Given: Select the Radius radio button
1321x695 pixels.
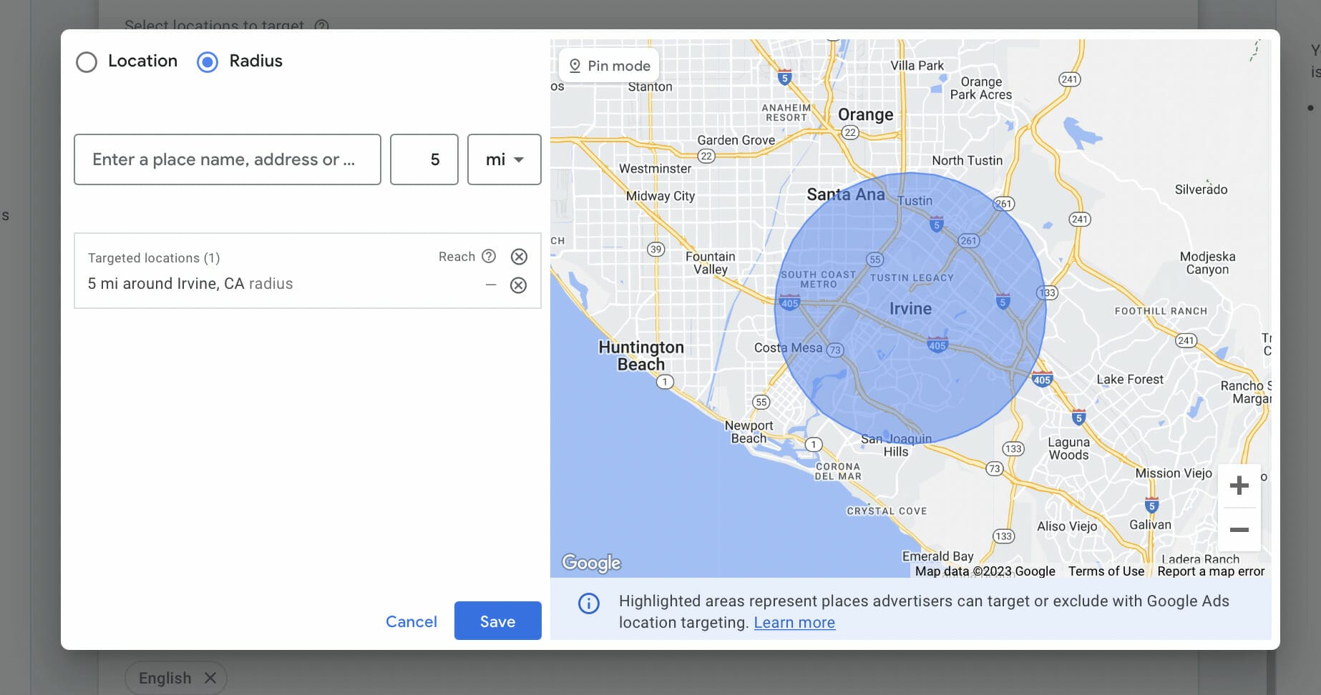Looking at the screenshot, I should point(208,62).
